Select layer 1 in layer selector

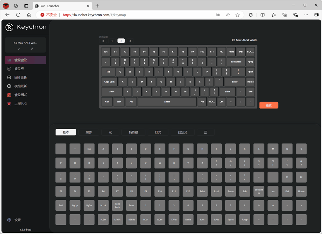coord(112,41)
